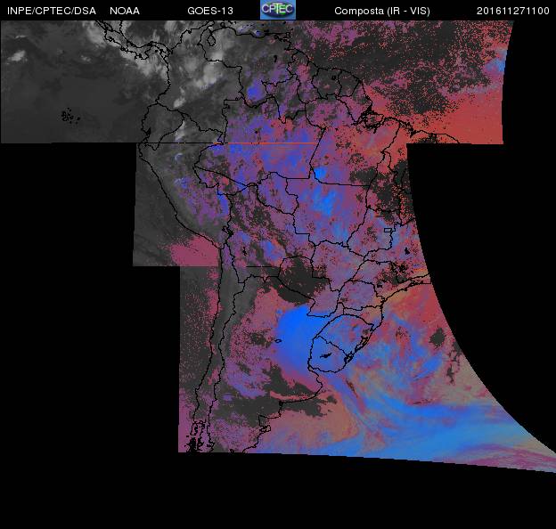Click the small Federal District outline in Brazil

click(388, 230)
